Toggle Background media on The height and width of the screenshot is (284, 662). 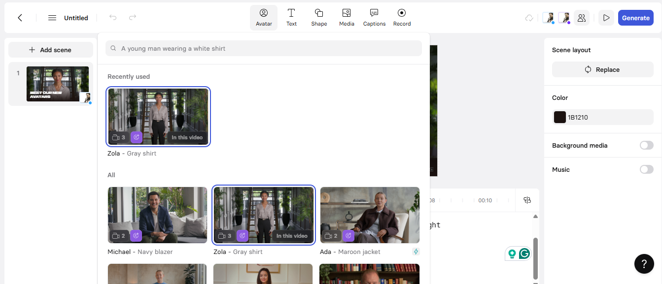pyautogui.click(x=647, y=145)
